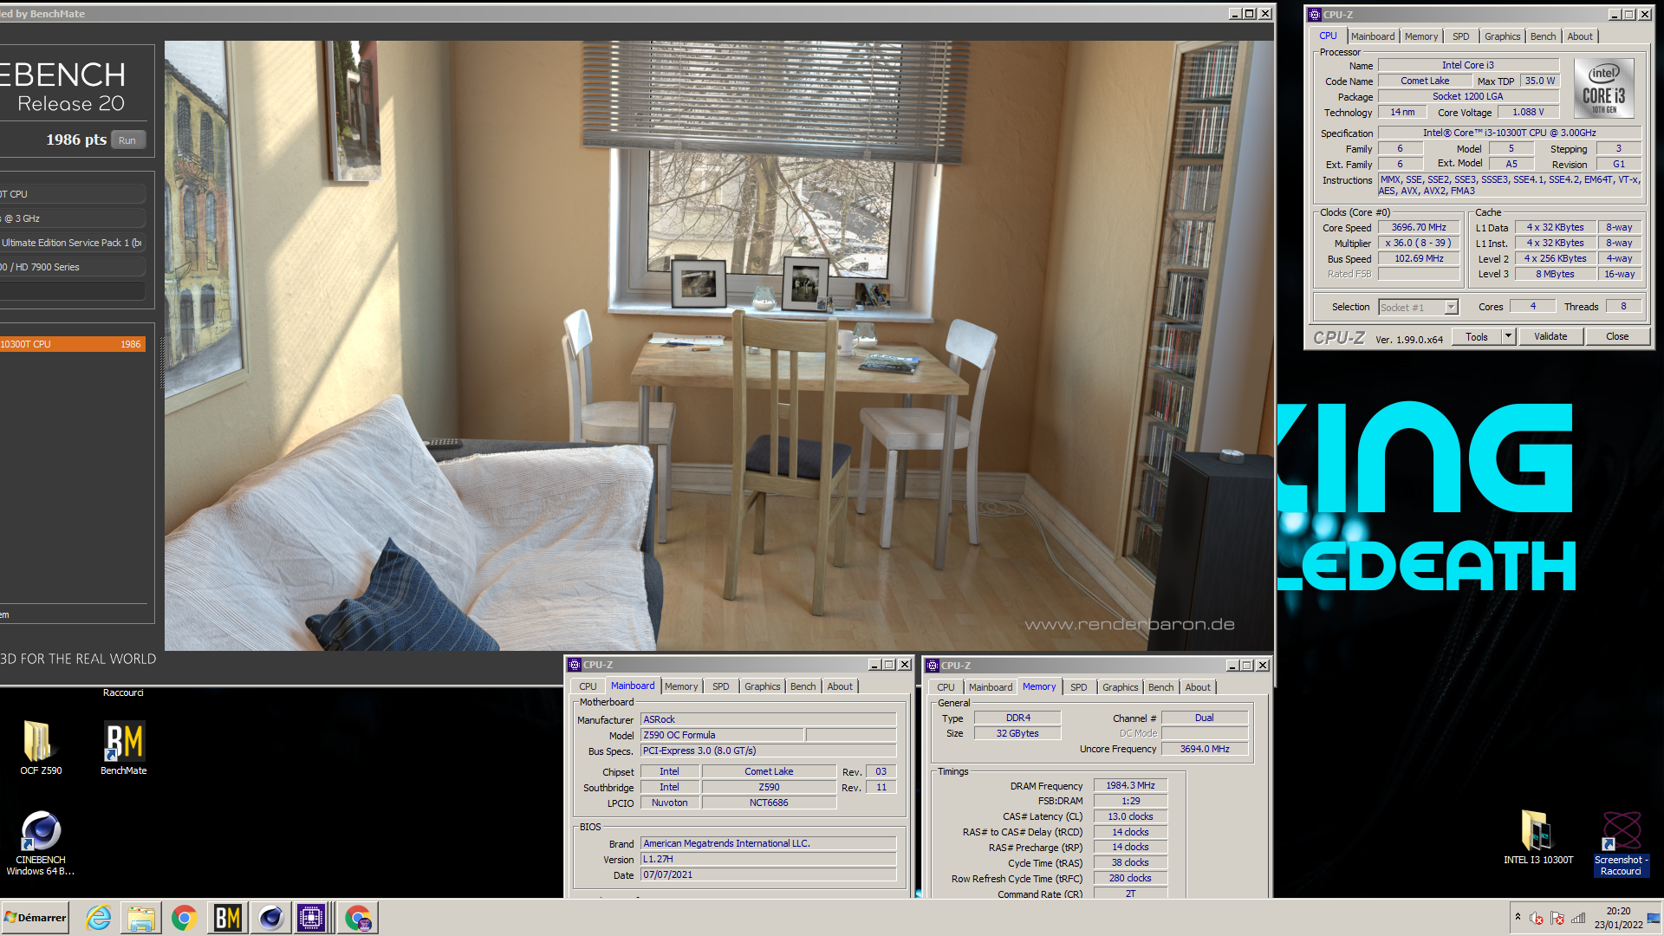Switch to Cinebench in taskbar

(270, 918)
